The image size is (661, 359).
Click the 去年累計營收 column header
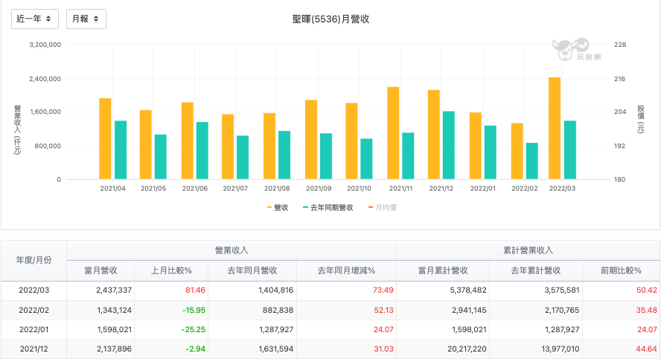536,271
